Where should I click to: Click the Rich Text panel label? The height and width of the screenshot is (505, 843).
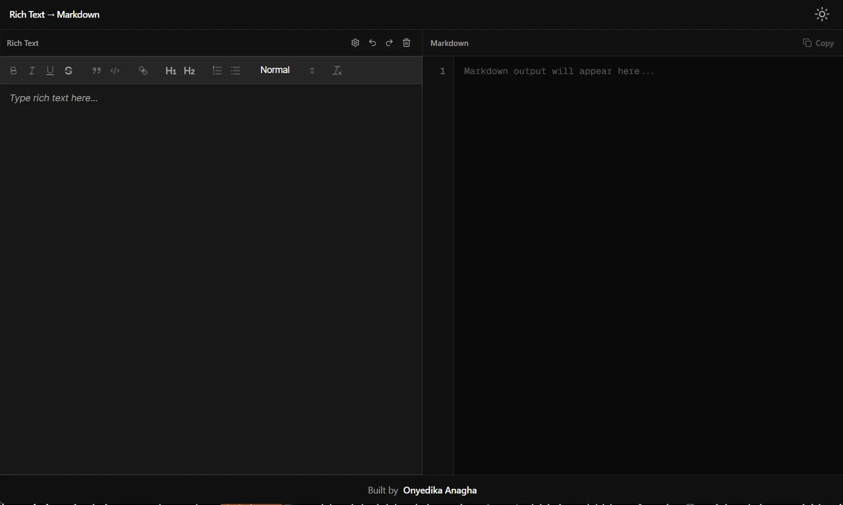23,43
